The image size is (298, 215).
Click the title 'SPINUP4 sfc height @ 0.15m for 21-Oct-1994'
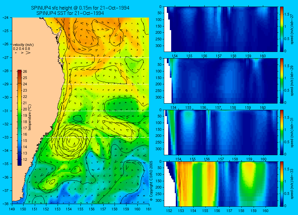click(x=80, y=8)
